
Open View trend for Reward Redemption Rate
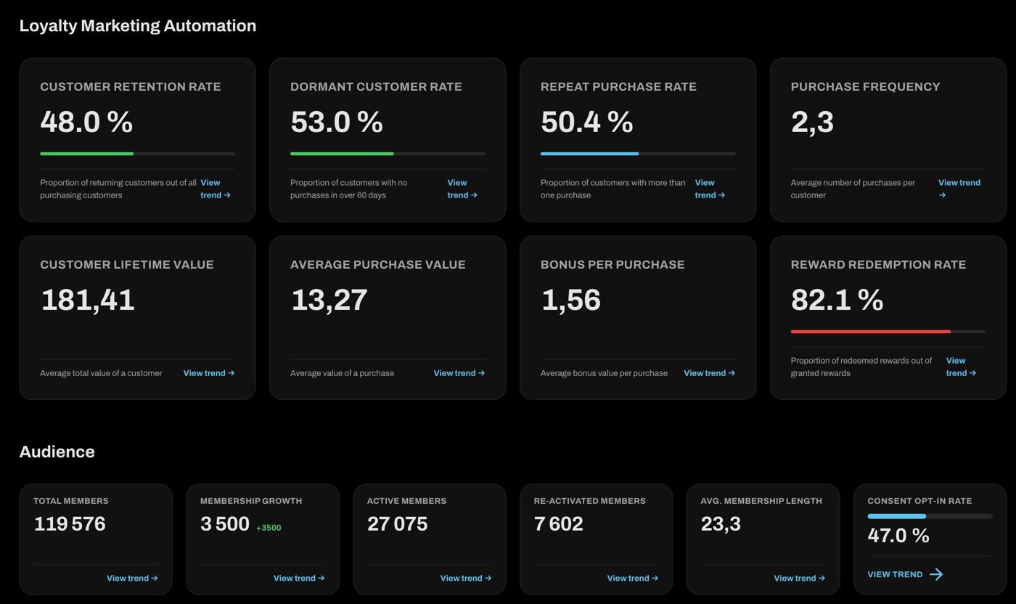(x=961, y=367)
